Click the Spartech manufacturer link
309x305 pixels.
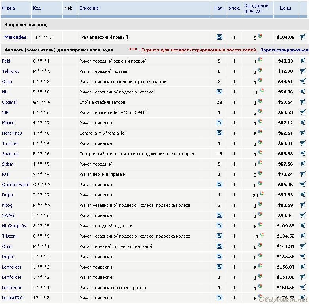[11, 154]
